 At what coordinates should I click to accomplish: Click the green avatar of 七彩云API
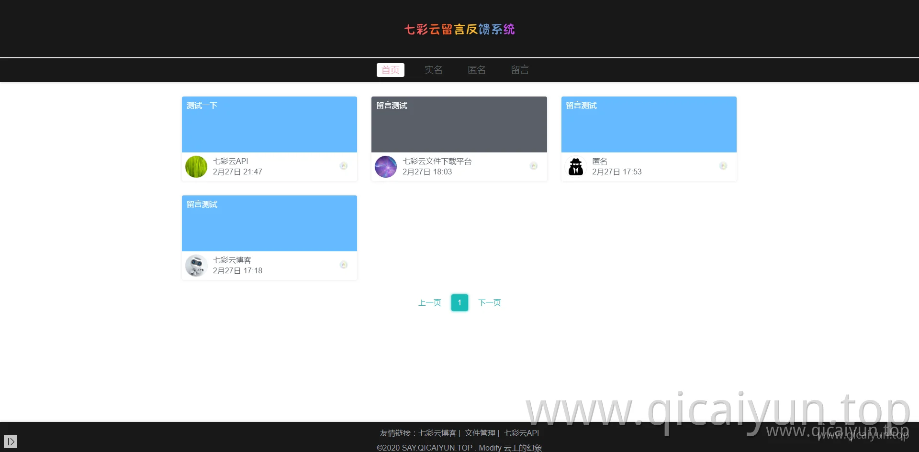tap(196, 167)
